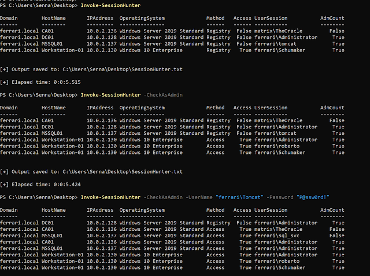Click the AdmCount column header in the first table

332,19
